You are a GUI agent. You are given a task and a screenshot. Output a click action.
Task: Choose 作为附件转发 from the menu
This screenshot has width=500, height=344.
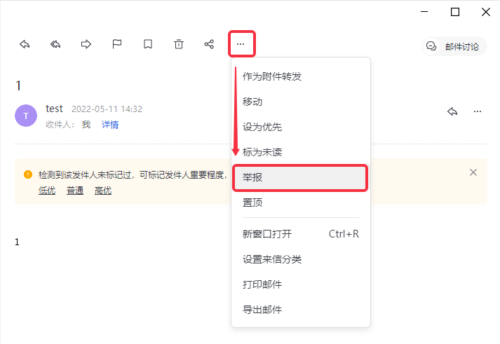tap(301, 76)
